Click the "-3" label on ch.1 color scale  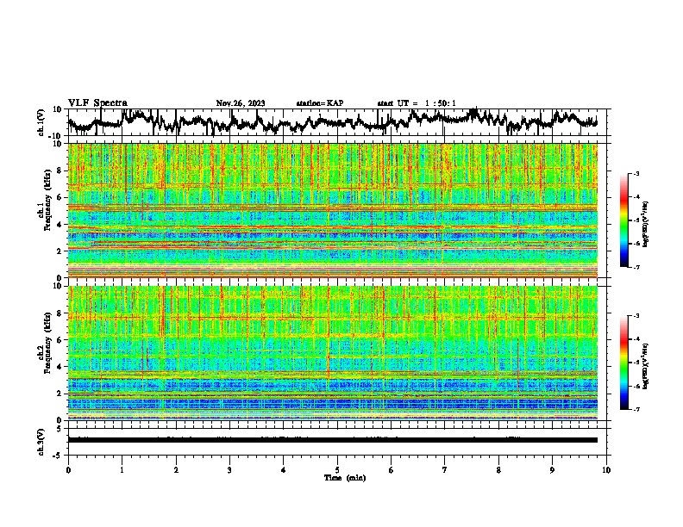pyautogui.click(x=636, y=174)
